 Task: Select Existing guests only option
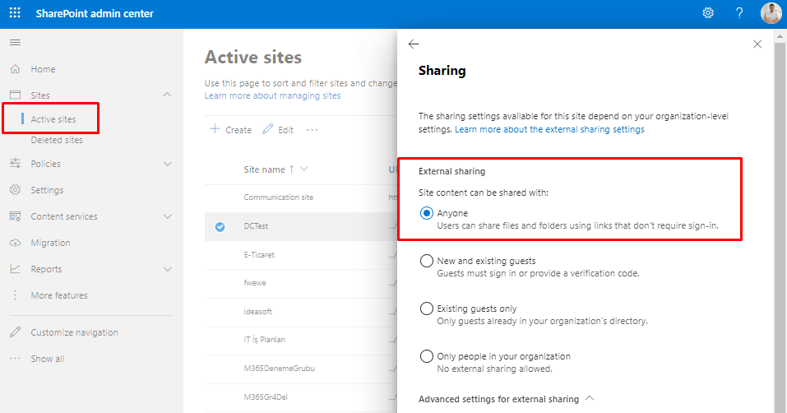coord(426,309)
